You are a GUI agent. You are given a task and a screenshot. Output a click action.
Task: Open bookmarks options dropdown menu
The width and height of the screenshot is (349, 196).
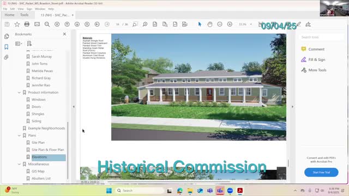click(19, 44)
